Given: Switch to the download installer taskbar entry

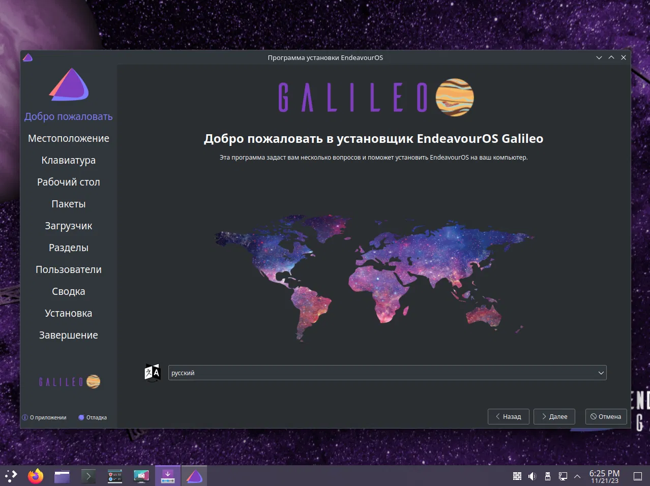Looking at the screenshot, I should click(x=168, y=476).
